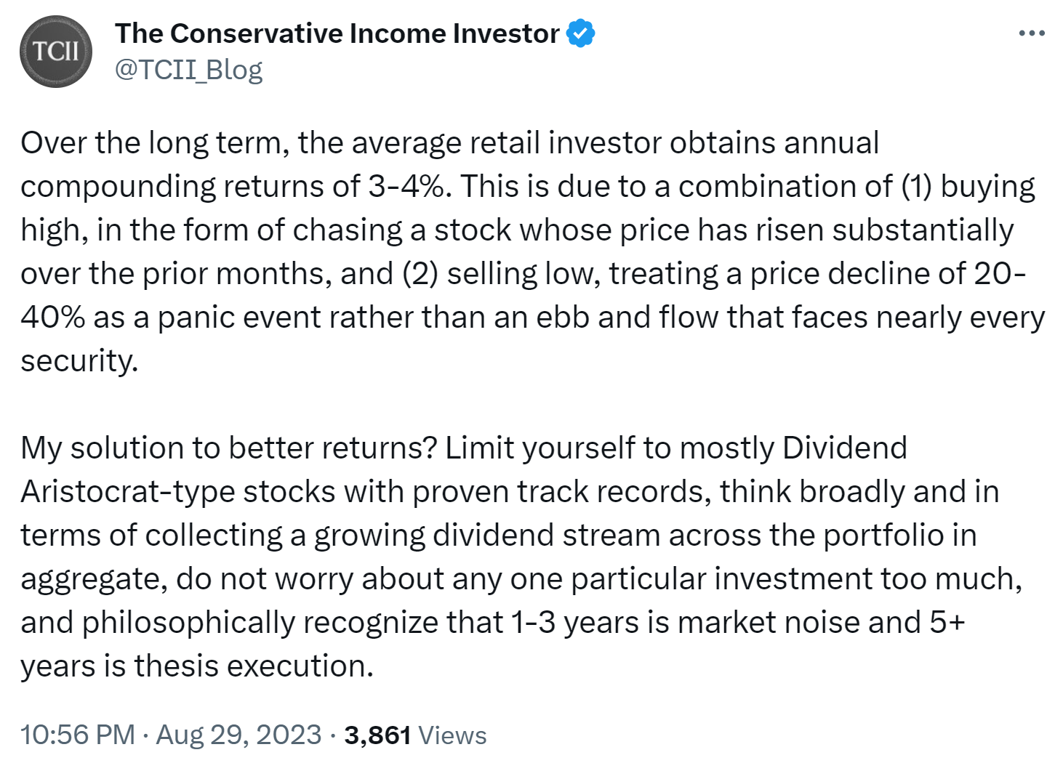This screenshot has width=1063, height=763.
Task: Click the blue verified badge
Action: click(x=580, y=33)
